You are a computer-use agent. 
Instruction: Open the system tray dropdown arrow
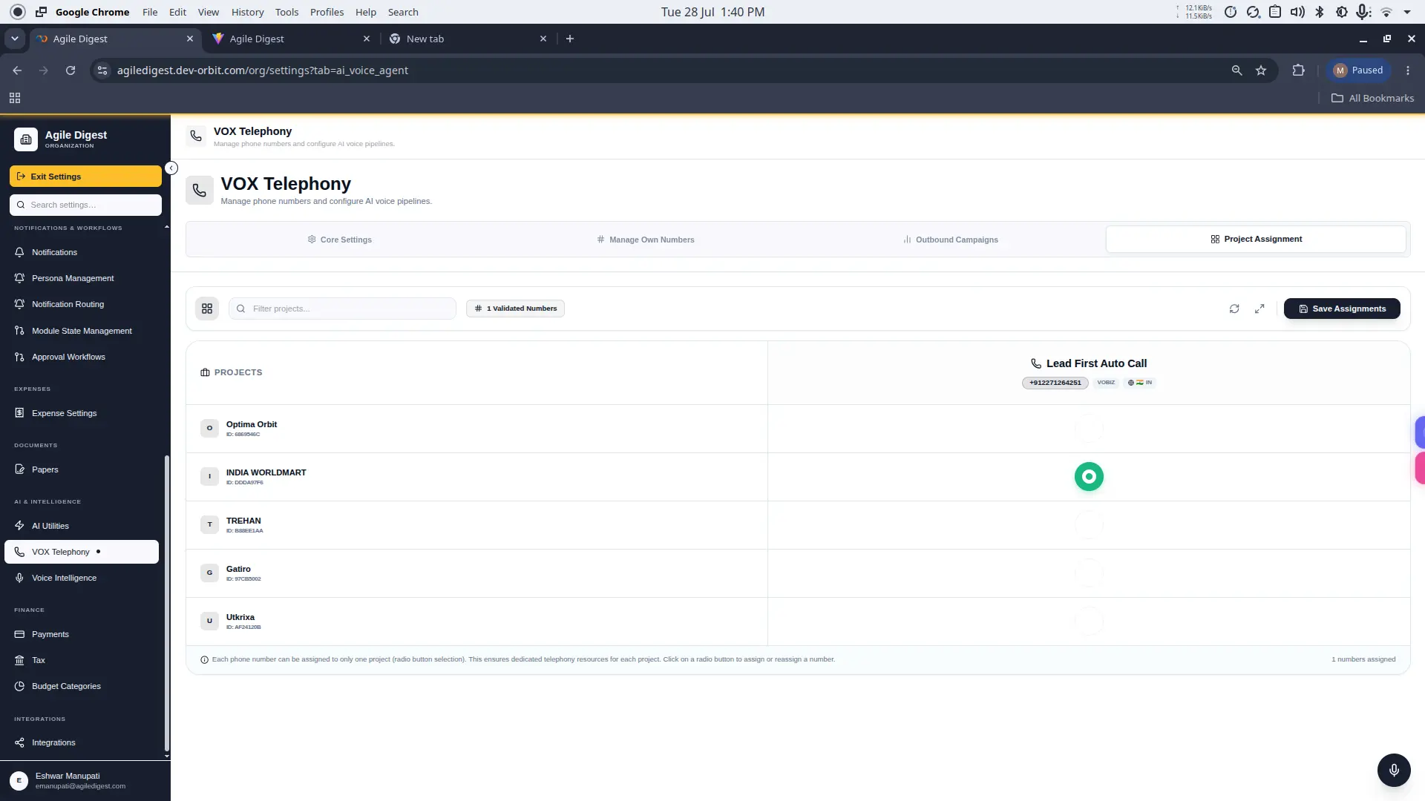(x=1407, y=12)
